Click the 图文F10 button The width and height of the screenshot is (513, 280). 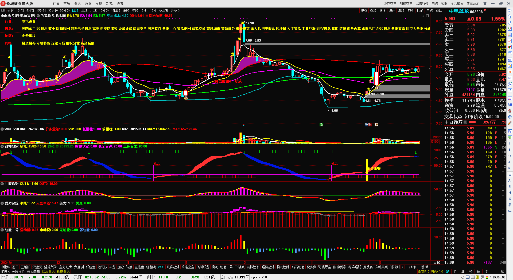point(423,271)
